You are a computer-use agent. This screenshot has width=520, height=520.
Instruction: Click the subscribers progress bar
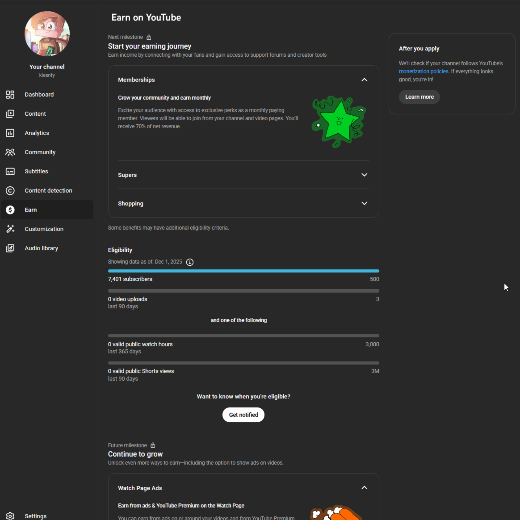click(243, 271)
